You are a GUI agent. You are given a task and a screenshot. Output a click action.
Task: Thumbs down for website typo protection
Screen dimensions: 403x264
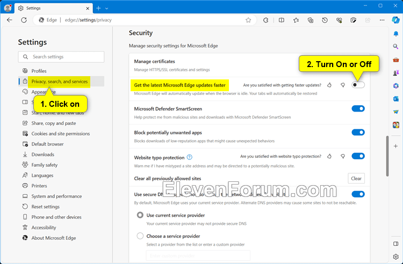tap(343, 156)
